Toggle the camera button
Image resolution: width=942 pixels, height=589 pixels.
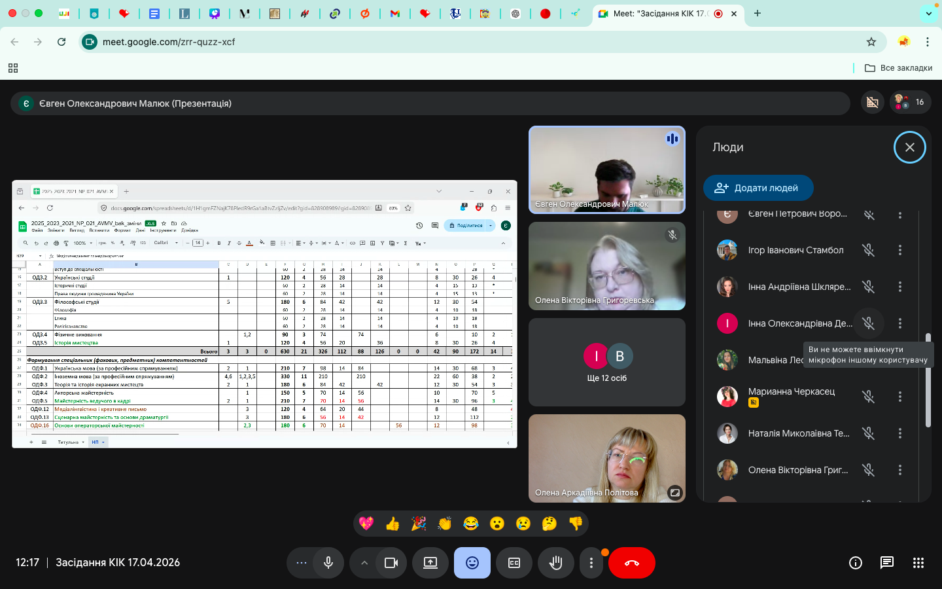(x=391, y=563)
